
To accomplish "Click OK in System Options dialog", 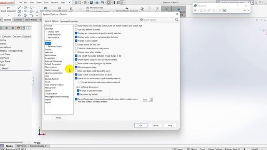I will (x=141, y=125).
